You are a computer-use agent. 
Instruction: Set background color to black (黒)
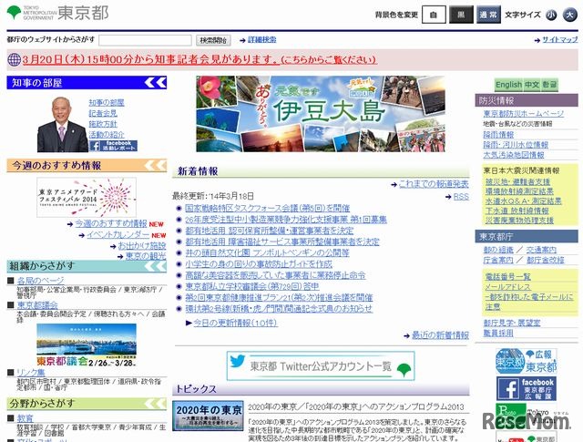tap(461, 15)
